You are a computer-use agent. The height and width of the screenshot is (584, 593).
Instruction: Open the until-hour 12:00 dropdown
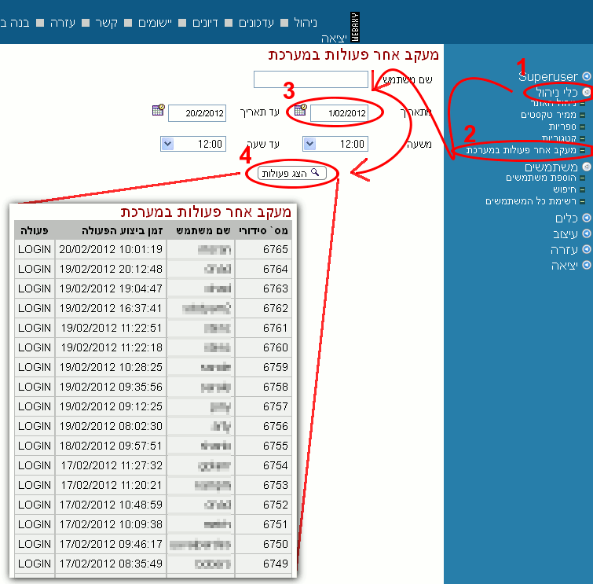[193, 144]
